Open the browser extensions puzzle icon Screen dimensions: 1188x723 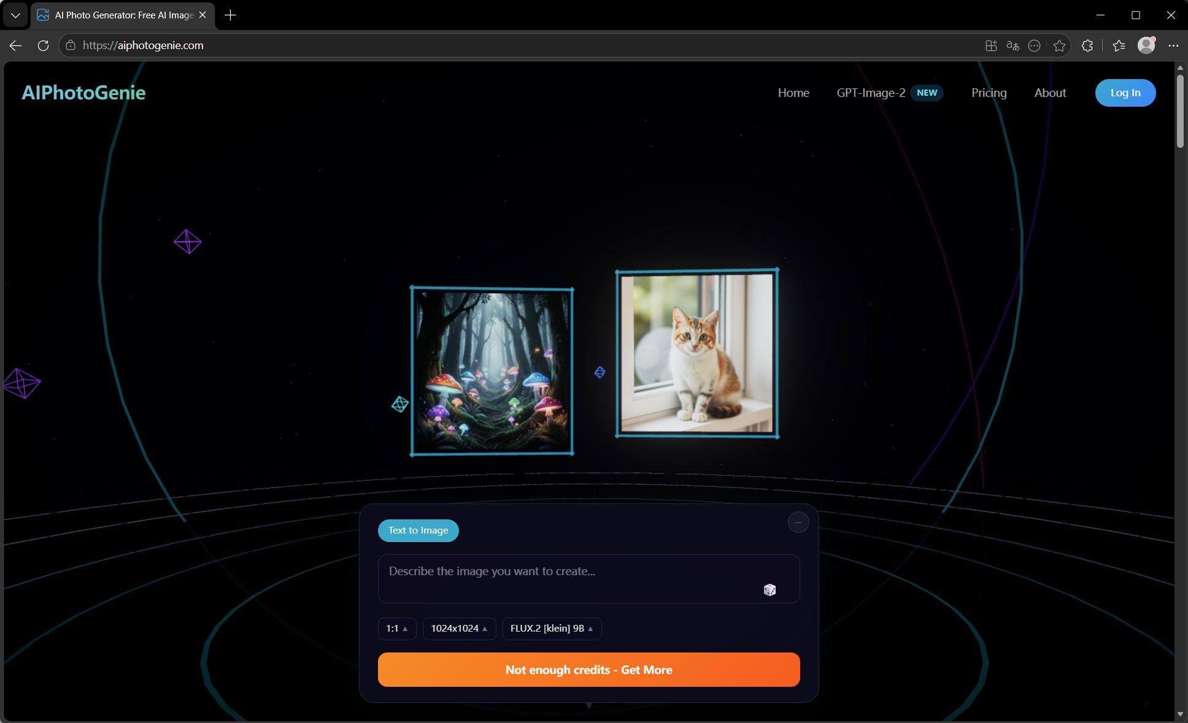pos(1087,45)
